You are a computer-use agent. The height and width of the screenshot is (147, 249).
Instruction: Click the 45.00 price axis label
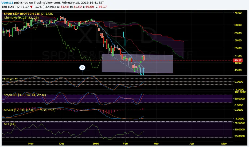tap(238, 70)
